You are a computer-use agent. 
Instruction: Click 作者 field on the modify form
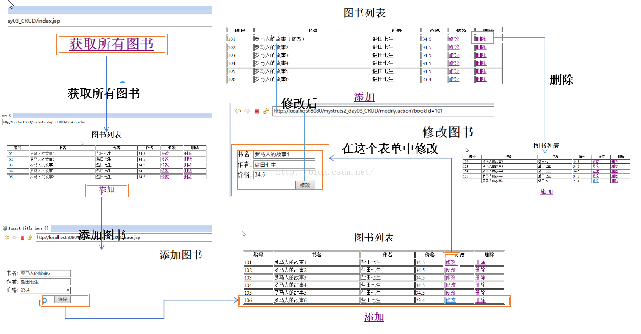pyautogui.click(x=284, y=165)
